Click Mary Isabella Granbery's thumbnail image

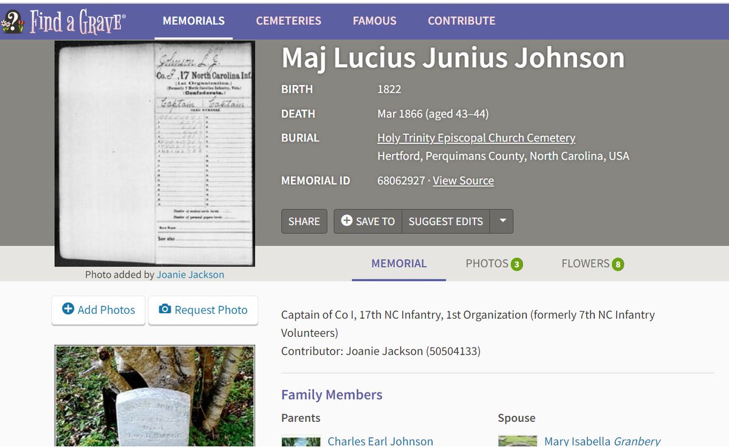518,441
